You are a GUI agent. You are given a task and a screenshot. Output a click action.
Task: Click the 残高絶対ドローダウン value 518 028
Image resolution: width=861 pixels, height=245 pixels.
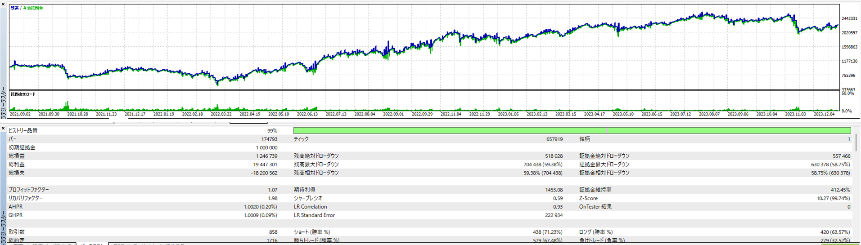(x=554, y=156)
